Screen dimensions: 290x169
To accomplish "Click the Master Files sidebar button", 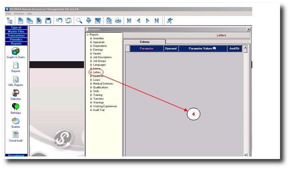I will point(16,32).
